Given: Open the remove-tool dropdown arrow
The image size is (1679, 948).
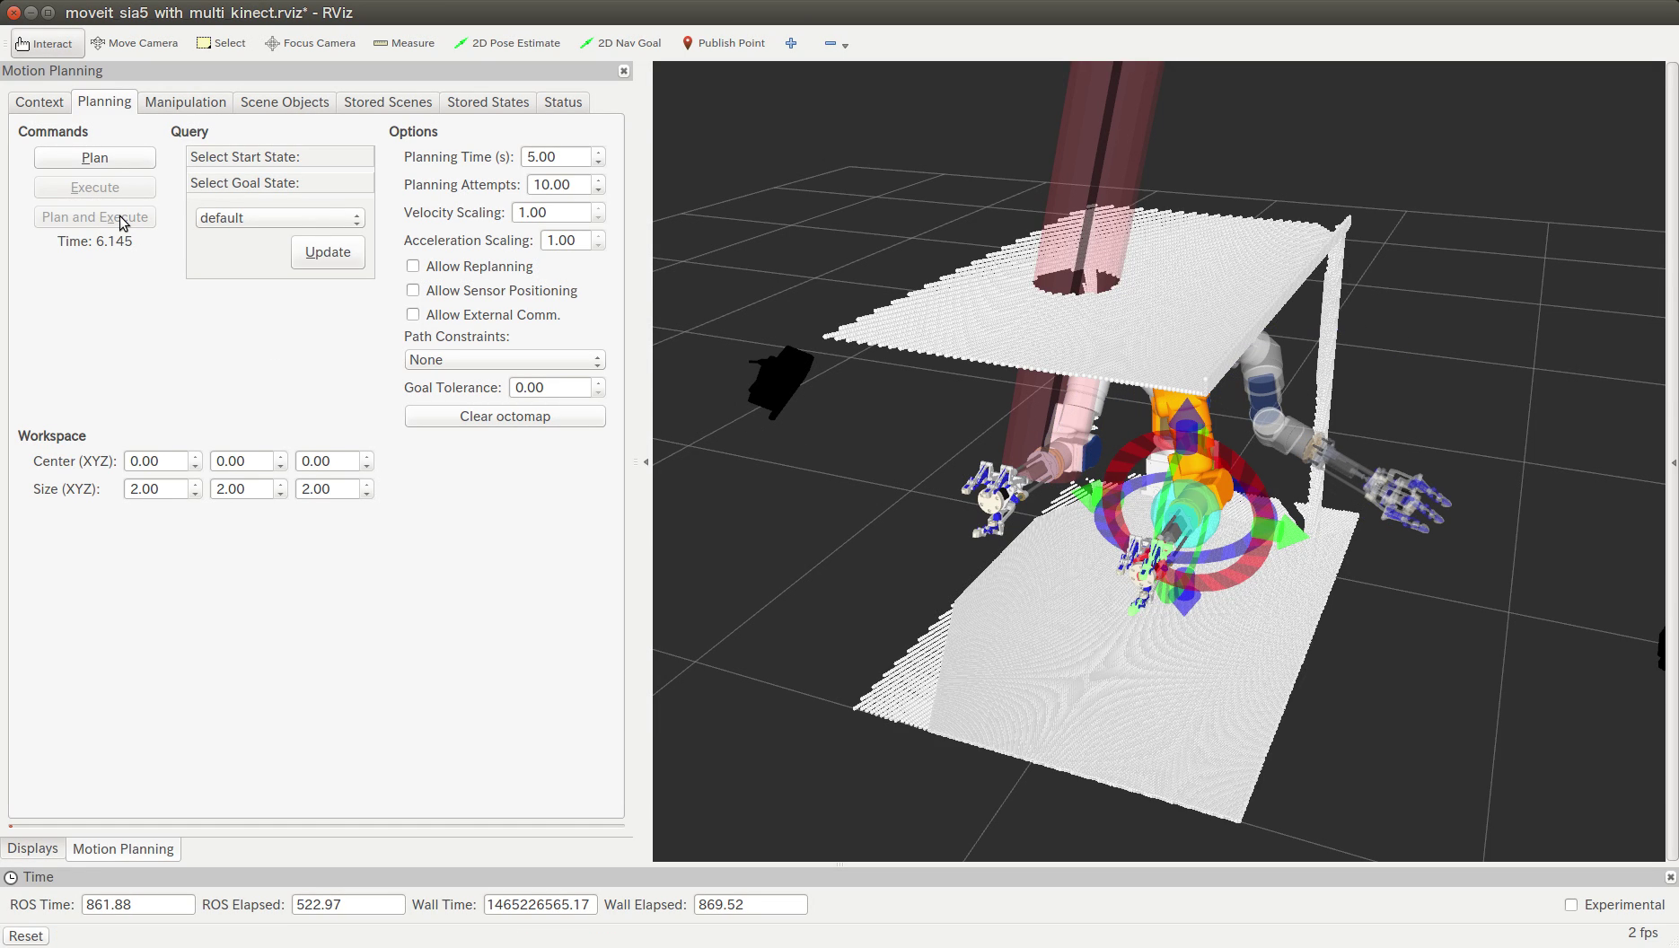Looking at the screenshot, I should pyautogui.click(x=845, y=45).
